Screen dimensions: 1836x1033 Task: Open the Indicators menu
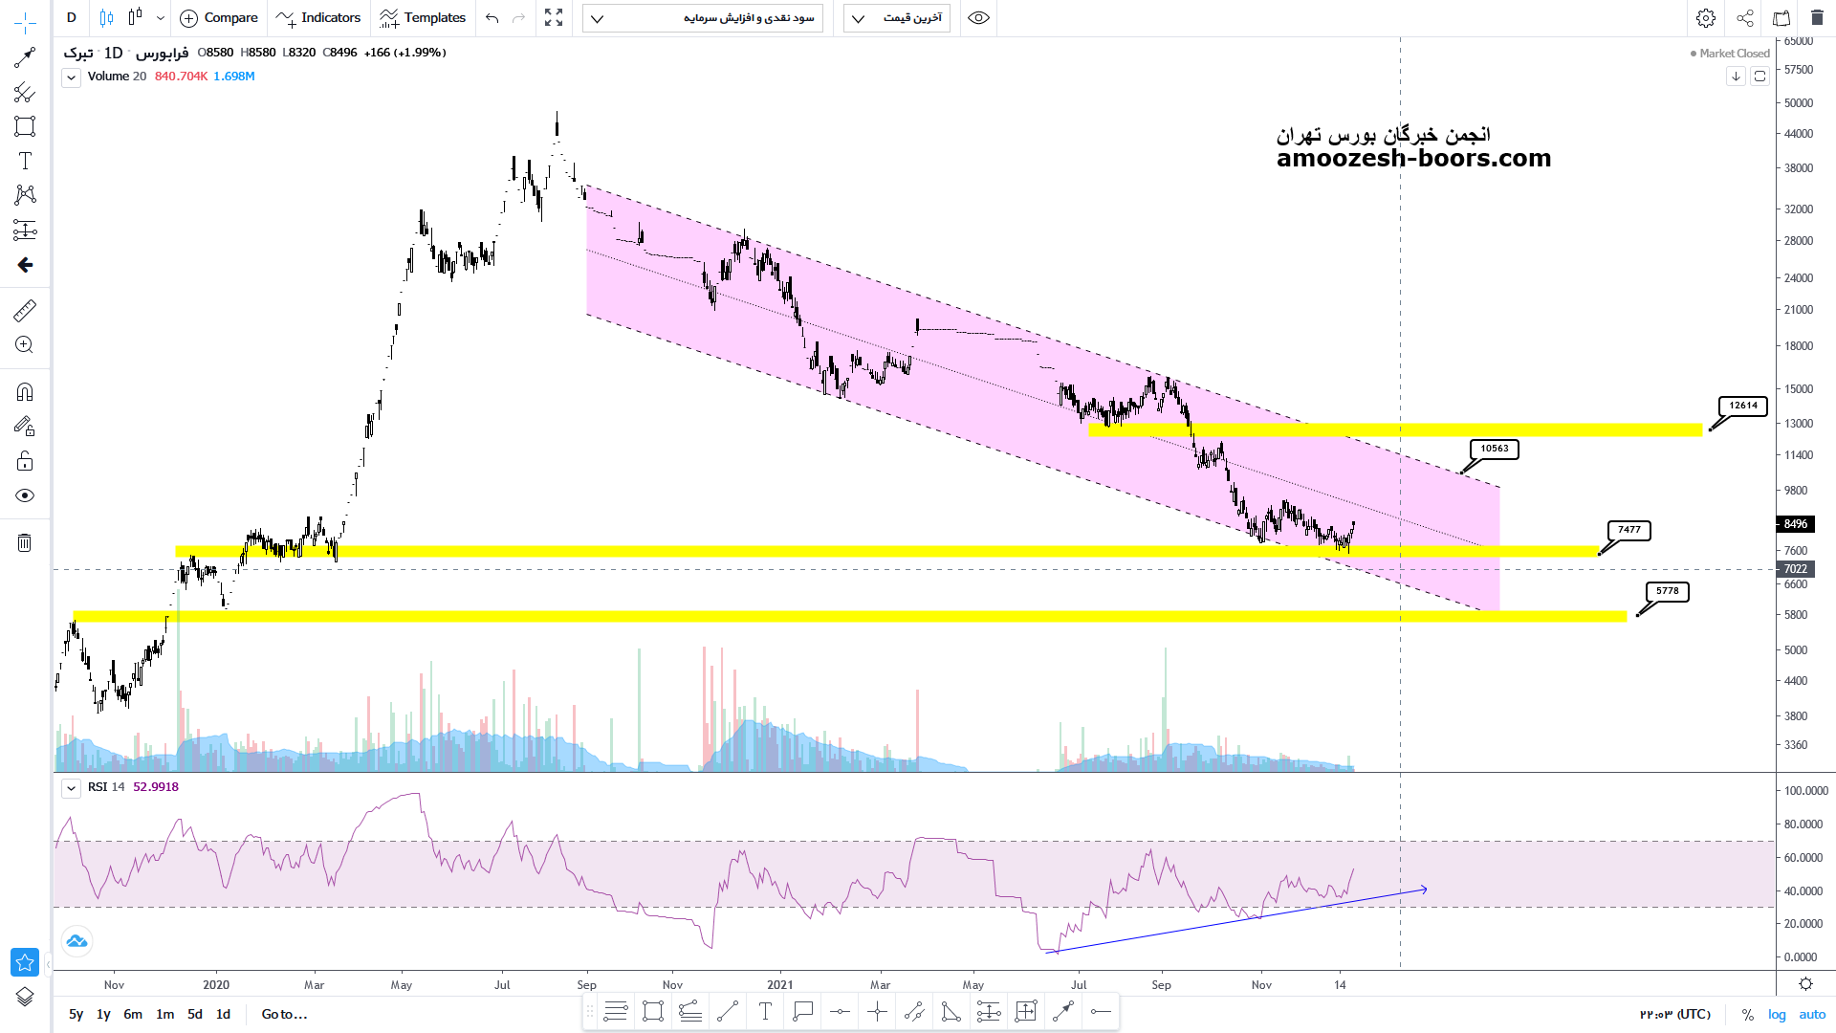click(x=318, y=18)
